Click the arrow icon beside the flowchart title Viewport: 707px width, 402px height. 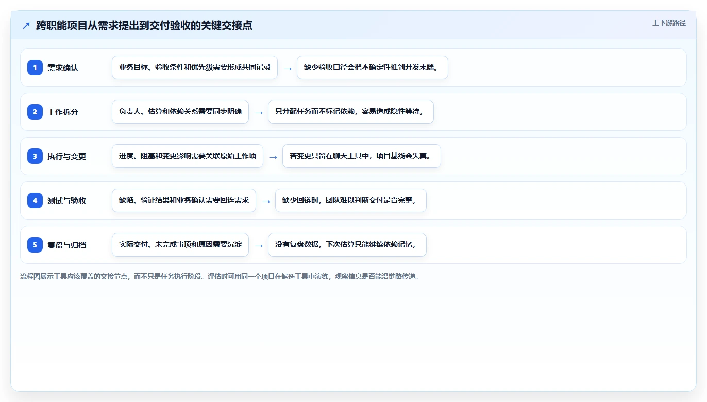click(26, 26)
